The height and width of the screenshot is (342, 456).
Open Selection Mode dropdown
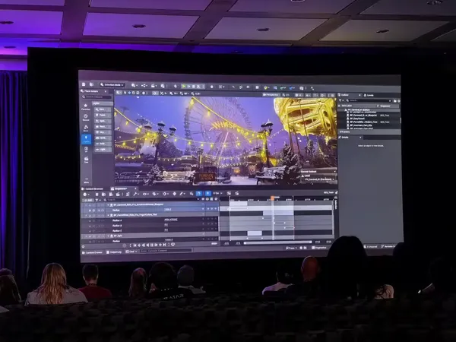[112, 85]
